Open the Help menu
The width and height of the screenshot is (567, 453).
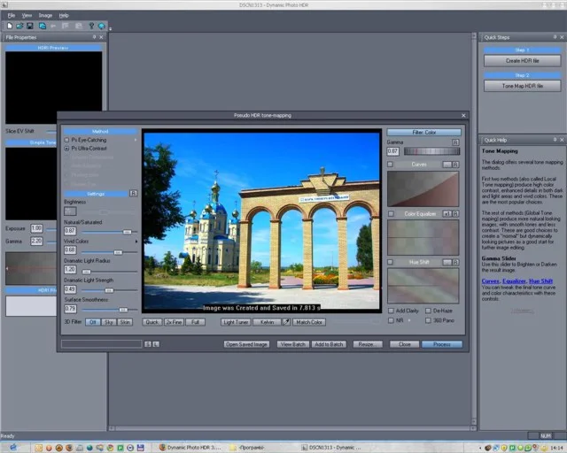coord(64,16)
